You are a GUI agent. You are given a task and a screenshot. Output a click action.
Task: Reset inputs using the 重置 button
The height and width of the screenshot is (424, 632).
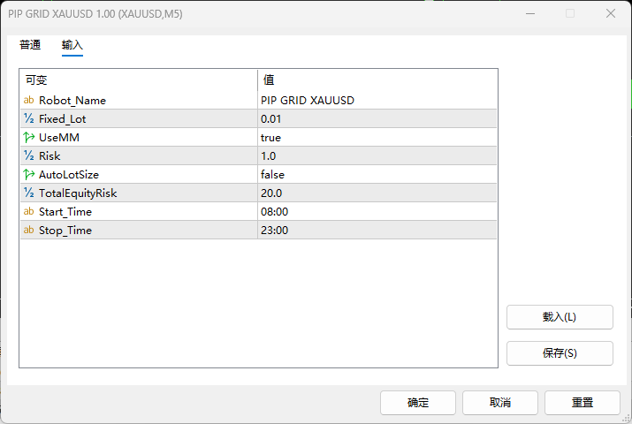583,403
